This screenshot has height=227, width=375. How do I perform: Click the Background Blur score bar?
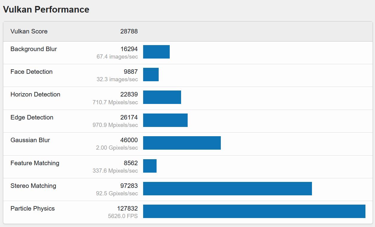(x=156, y=52)
